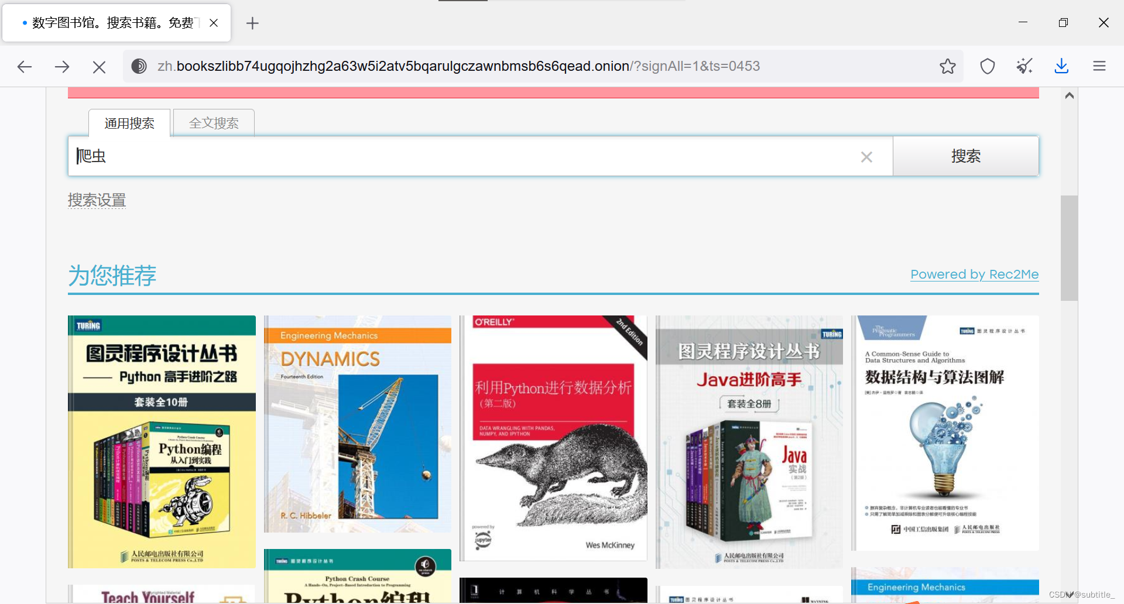The height and width of the screenshot is (604, 1124).
Task: Restore down the browser window
Action: 1063,22
